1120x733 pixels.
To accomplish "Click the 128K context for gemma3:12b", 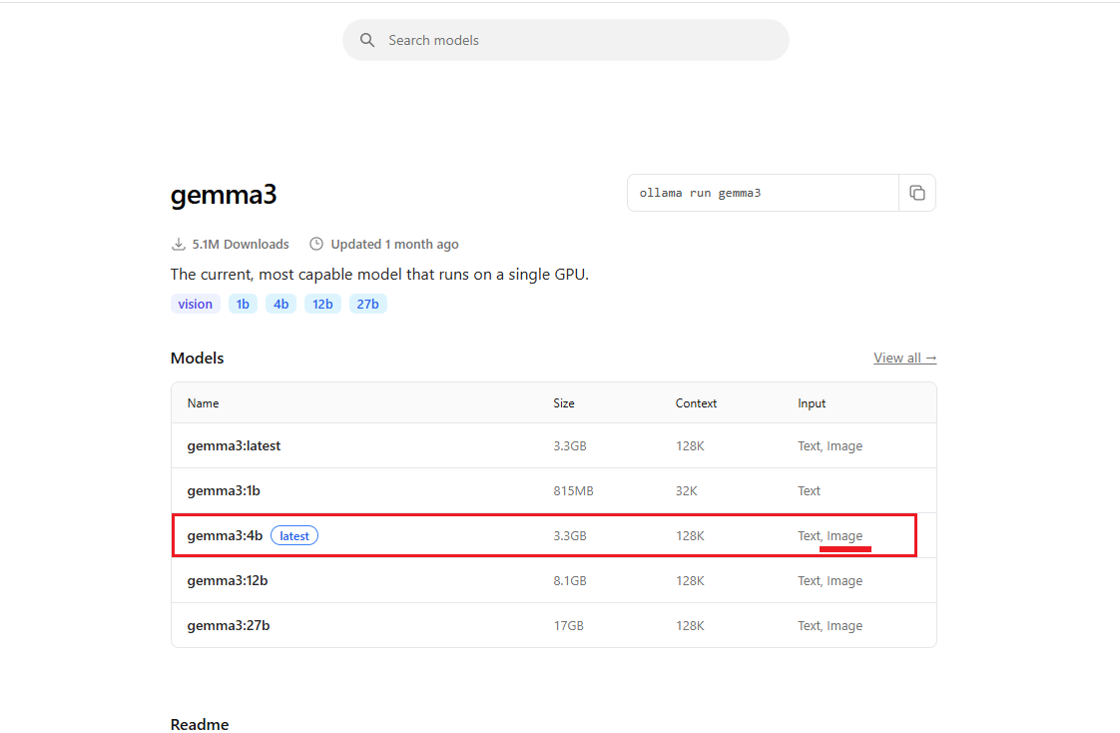I will click(x=690, y=581).
